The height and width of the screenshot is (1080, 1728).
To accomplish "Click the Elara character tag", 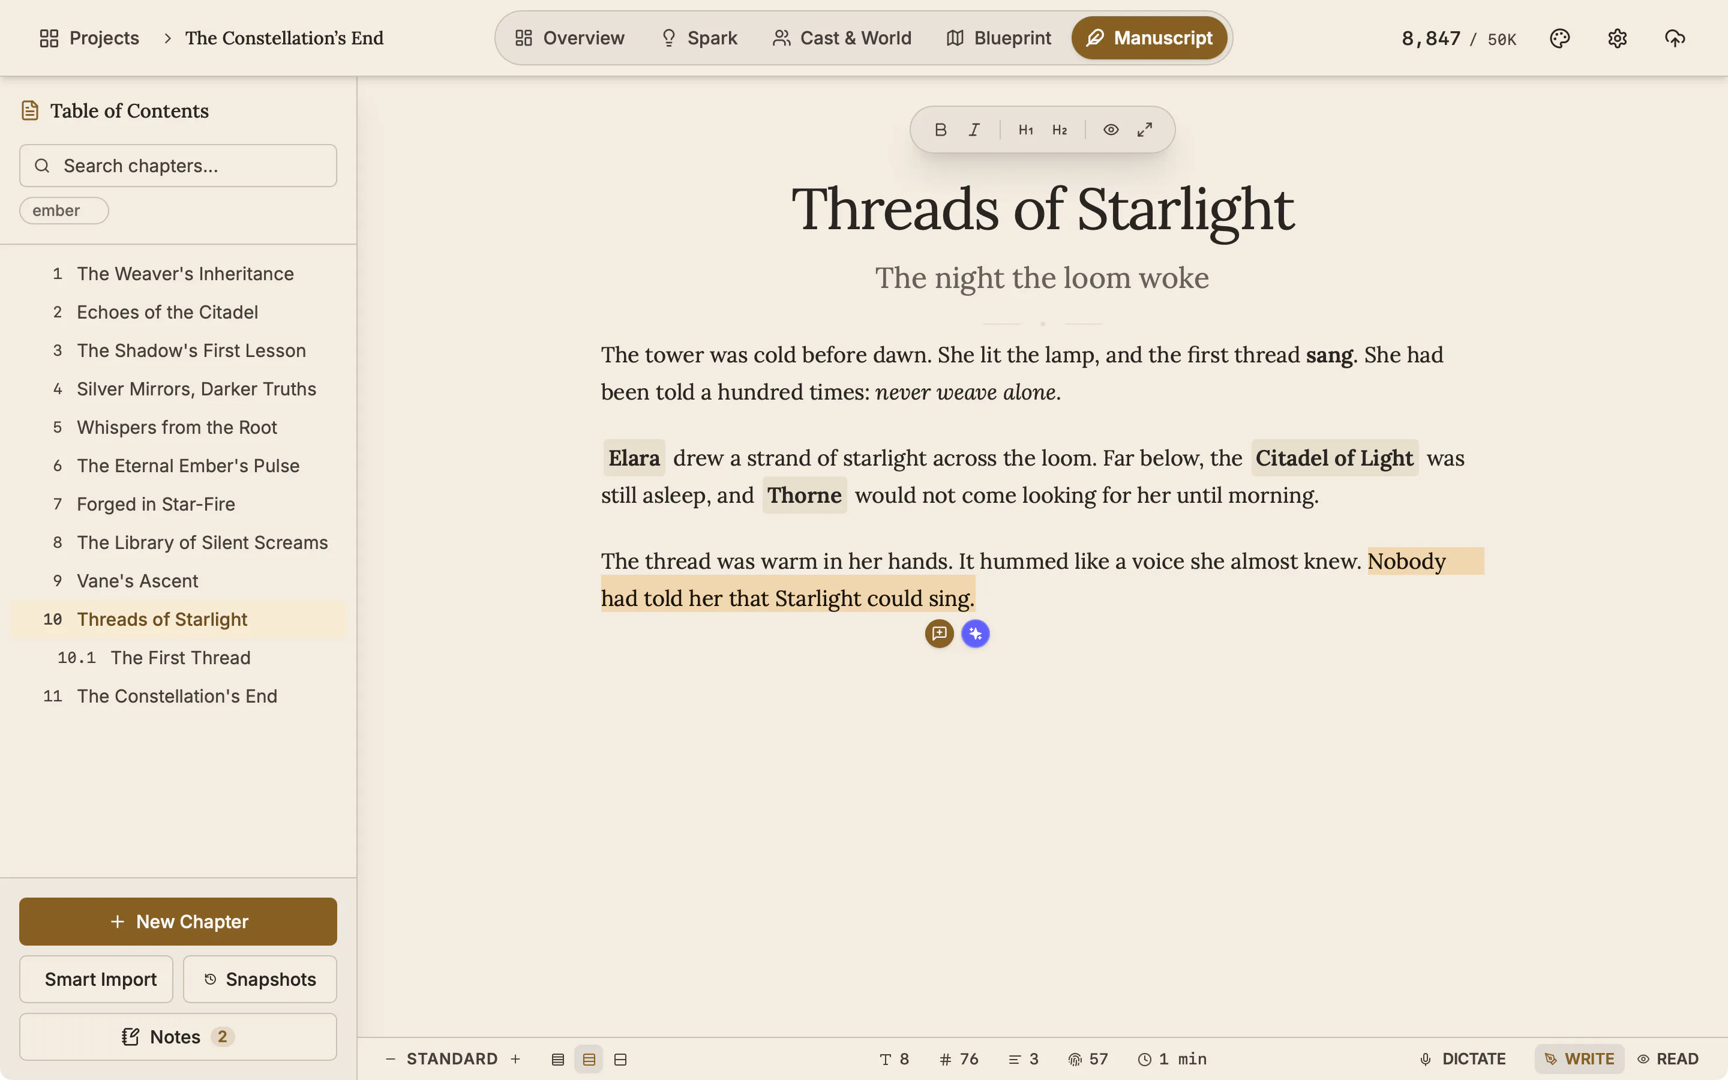I will pyautogui.click(x=634, y=458).
